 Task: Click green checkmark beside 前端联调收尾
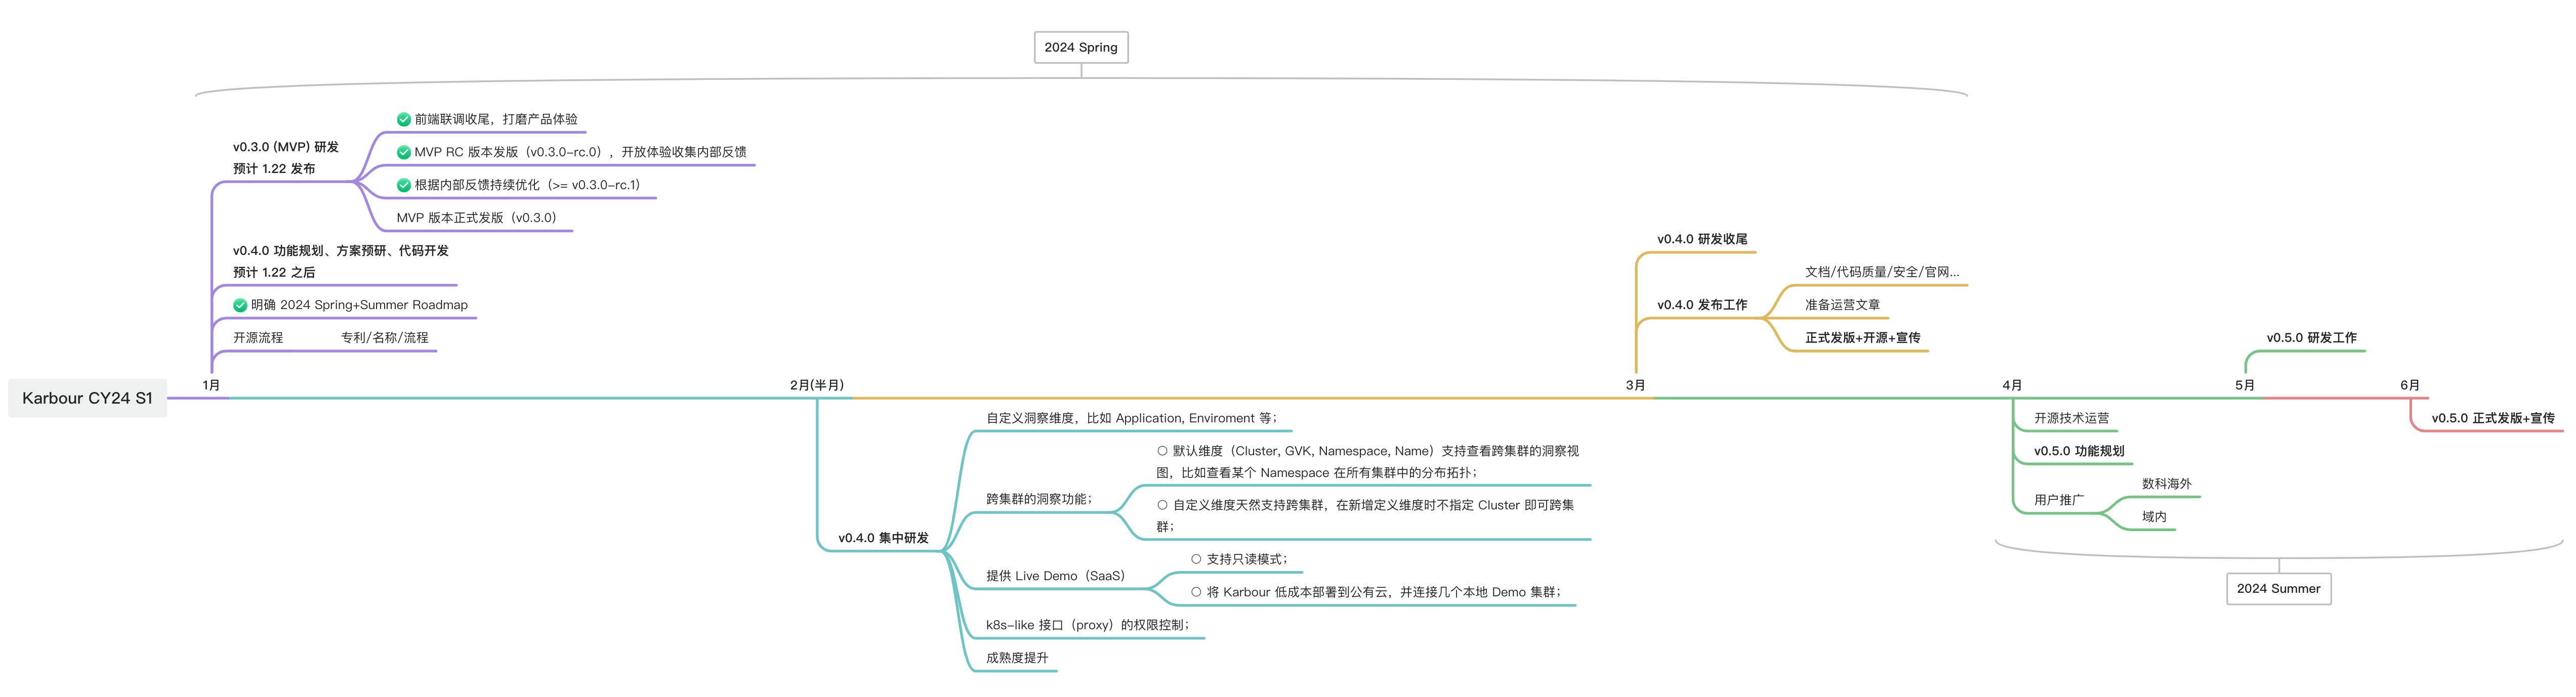tap(403, 120)
